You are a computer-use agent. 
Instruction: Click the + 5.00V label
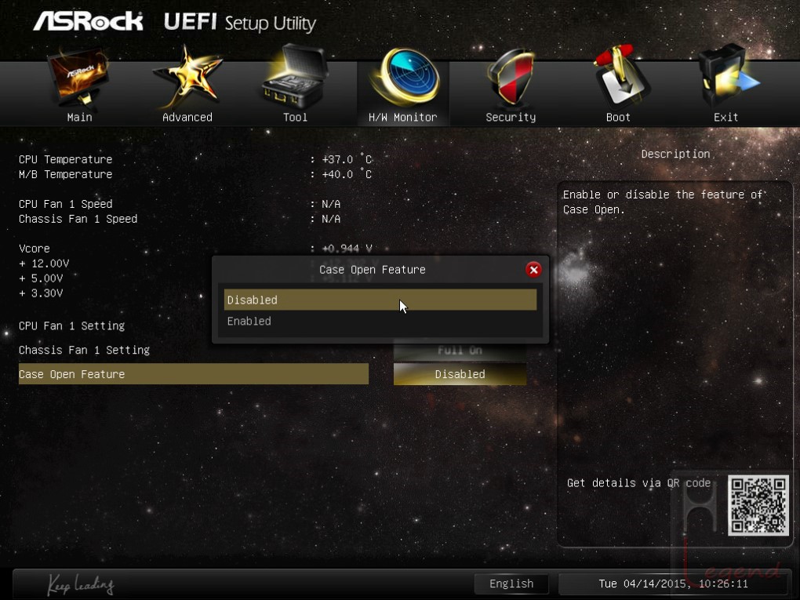[41, 278]
